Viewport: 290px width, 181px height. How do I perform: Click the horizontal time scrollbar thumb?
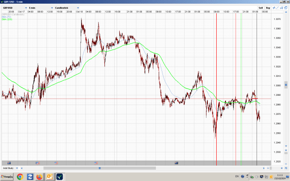(x=100, y=168)
